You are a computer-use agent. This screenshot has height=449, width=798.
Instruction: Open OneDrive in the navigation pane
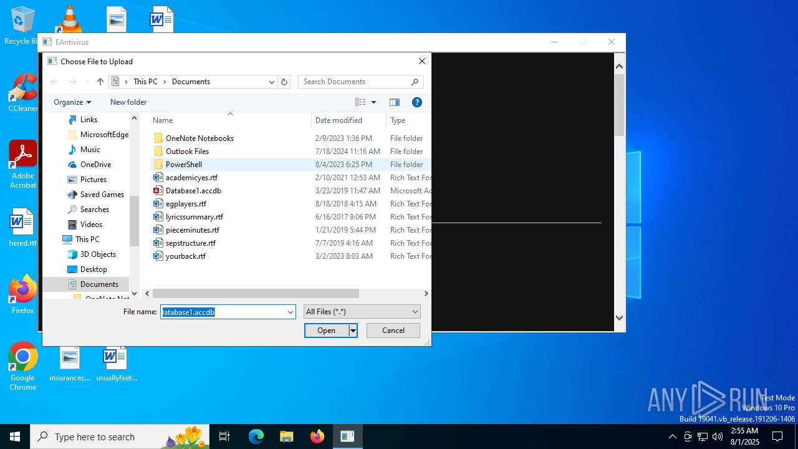tap(95, 165)
